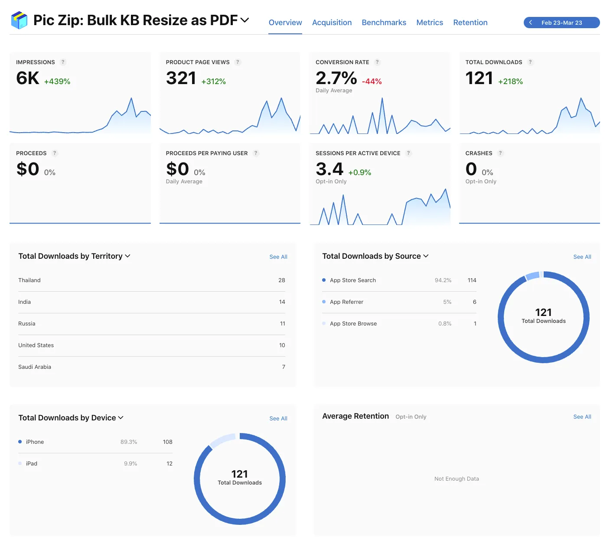Open the Metrics tab
This screenshot has height=537, width=610.
[x=429, y=22]
